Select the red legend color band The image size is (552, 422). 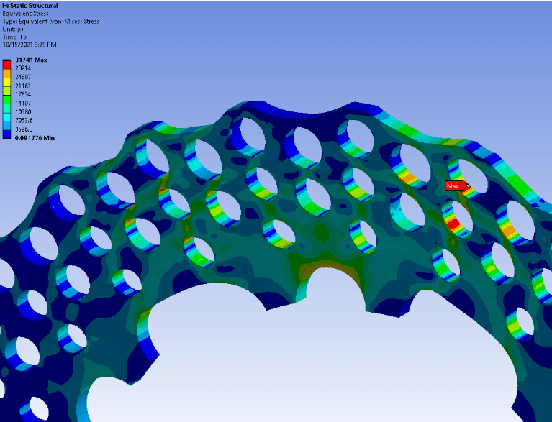tap(6, 64)
